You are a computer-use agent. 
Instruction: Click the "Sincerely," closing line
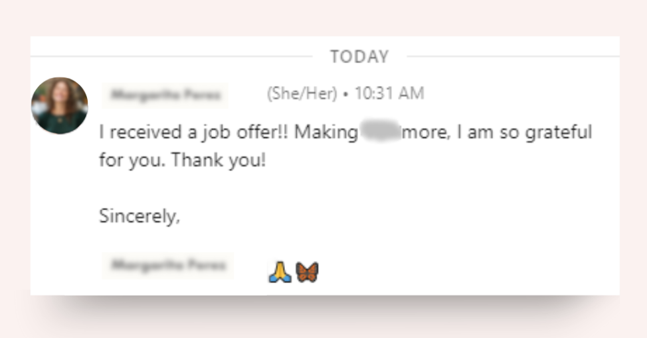coord(139,216)
